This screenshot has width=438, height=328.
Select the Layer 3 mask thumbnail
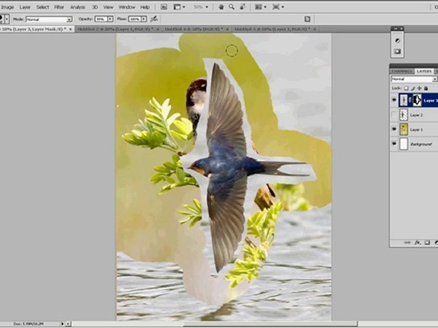(417, 100)
